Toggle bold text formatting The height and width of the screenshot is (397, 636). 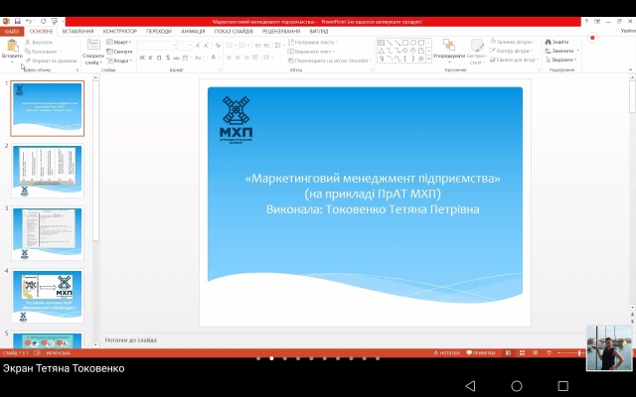click(x=142, y=58)
